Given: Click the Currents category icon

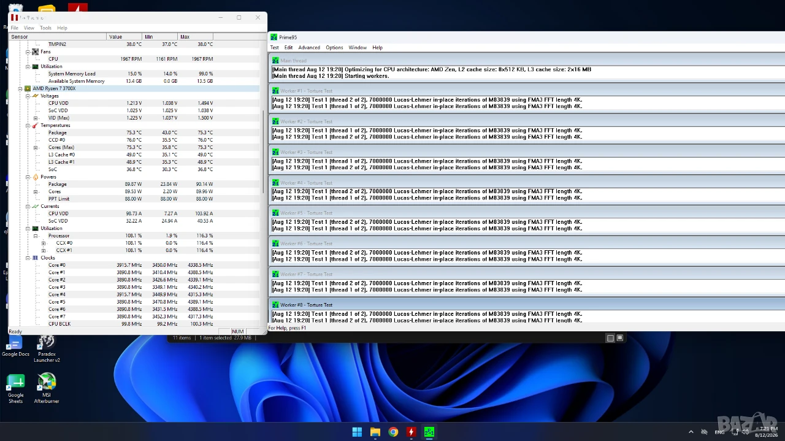Looking at the screenshot, I should pos(36,206).
